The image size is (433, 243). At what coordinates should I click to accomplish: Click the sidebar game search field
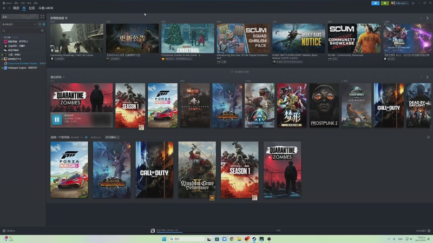click(x=21, y=31)
